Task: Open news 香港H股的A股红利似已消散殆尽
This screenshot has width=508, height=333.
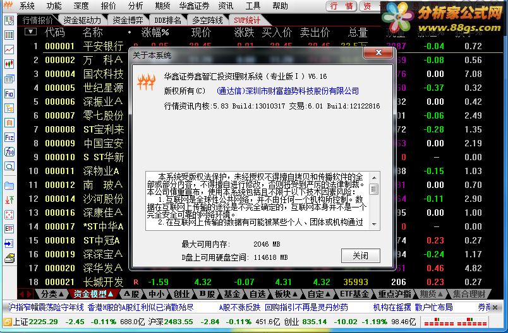Action: (141, 308)
